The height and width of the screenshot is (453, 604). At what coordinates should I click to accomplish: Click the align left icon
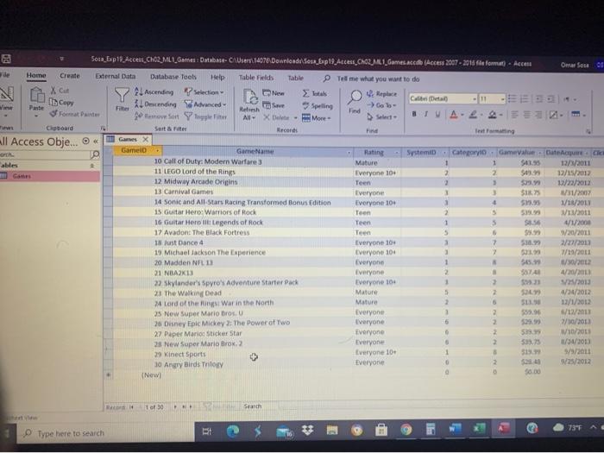click(x=514, y=115)
